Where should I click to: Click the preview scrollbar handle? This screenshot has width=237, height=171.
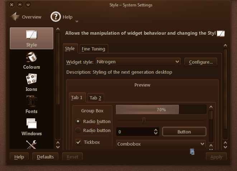[211, 115]
